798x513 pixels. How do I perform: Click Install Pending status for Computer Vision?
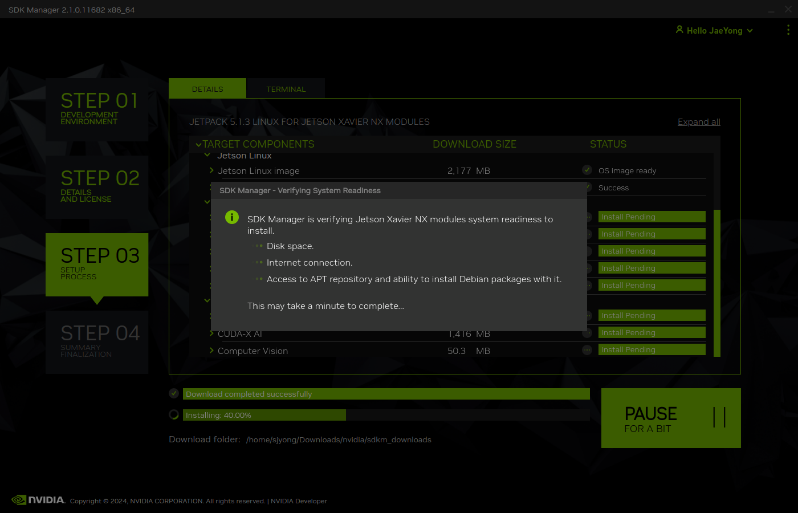click(x=652, y=349)
